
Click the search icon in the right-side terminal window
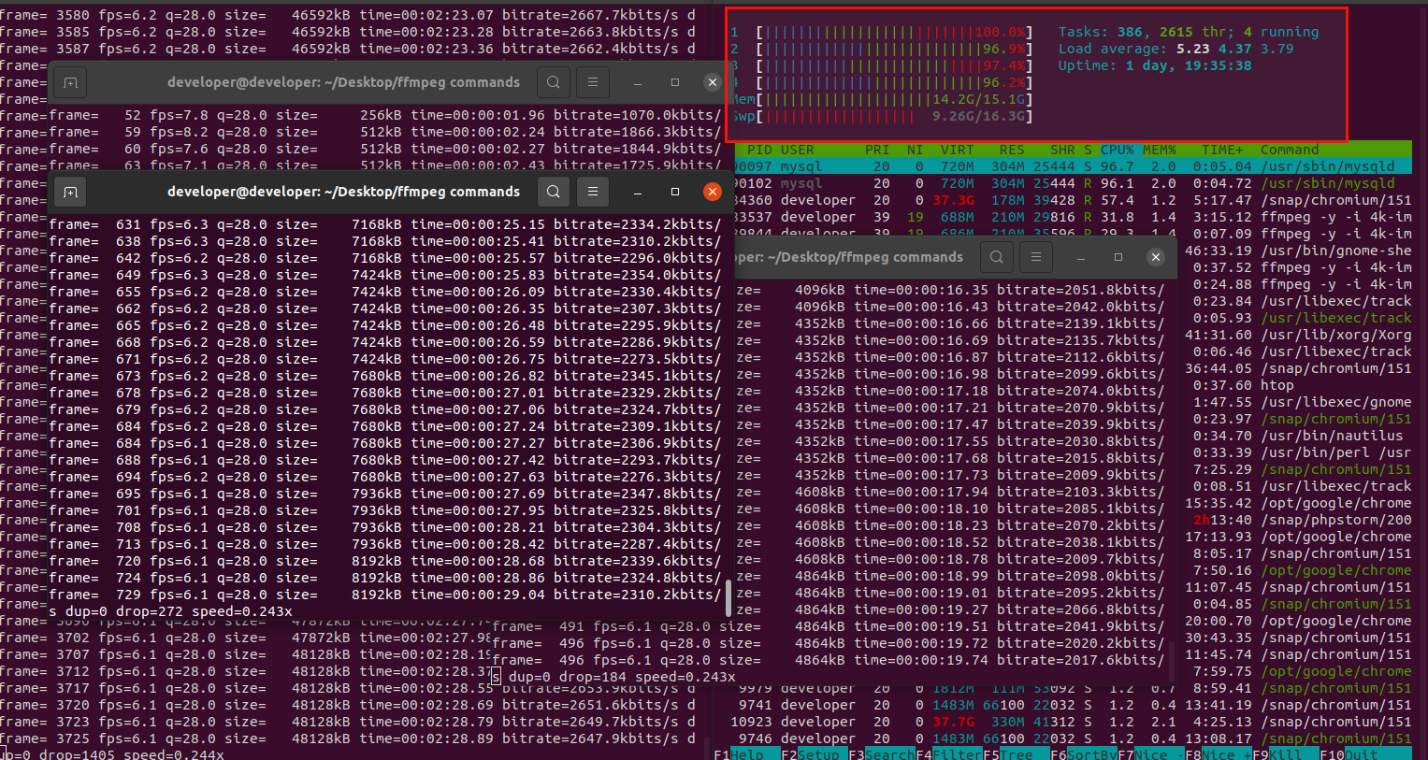coord(998,256)
